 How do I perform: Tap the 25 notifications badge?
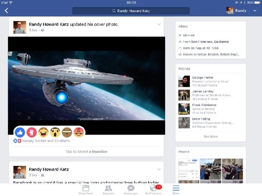pyautogui.click(x=159, y=187)
